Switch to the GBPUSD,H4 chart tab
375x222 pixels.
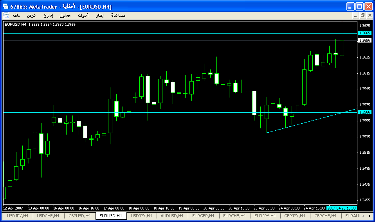79,216
